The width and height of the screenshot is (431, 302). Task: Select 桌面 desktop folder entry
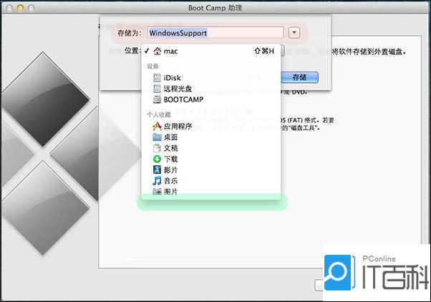[x=211, y=137]
